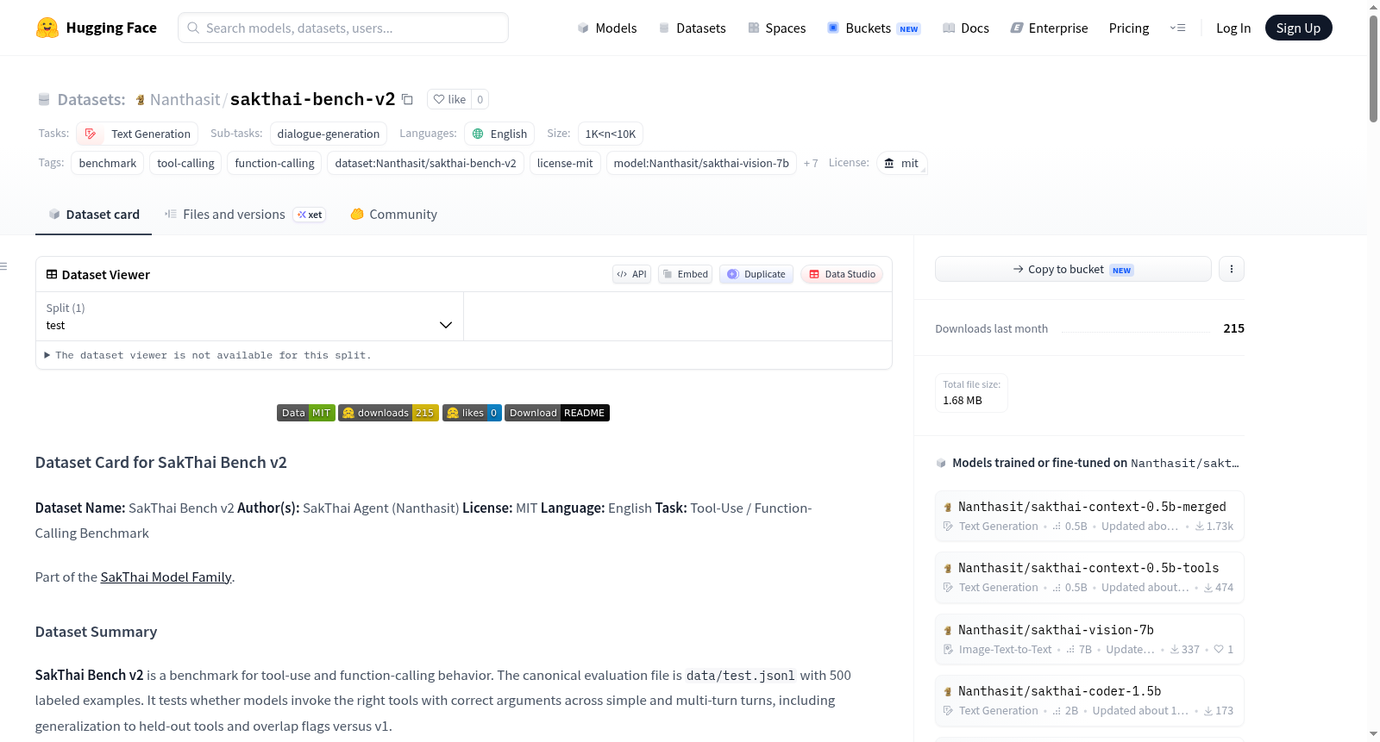Select the benchmark tag
Screen dimensions: 1380x742
coord(108,163)
